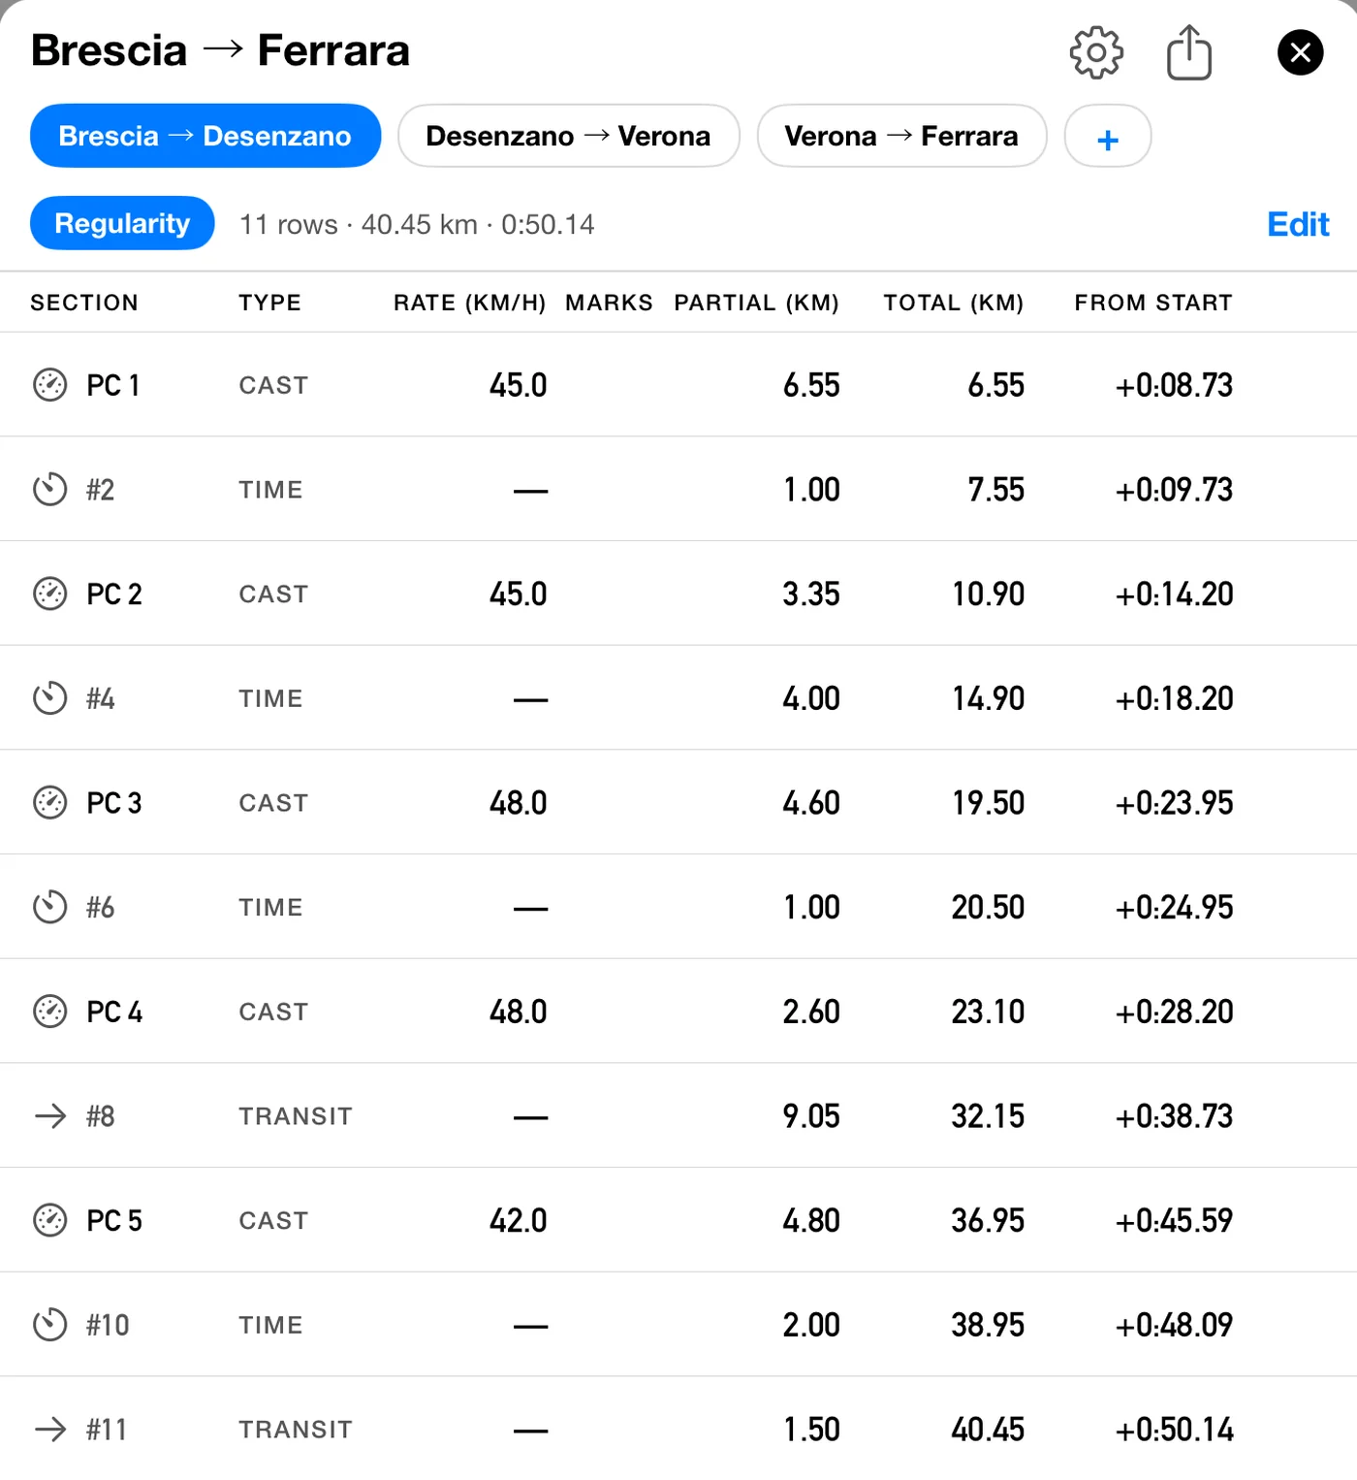1357x1480 pixels.
Task: Tap the share icon
Action: click(1188, 51)
